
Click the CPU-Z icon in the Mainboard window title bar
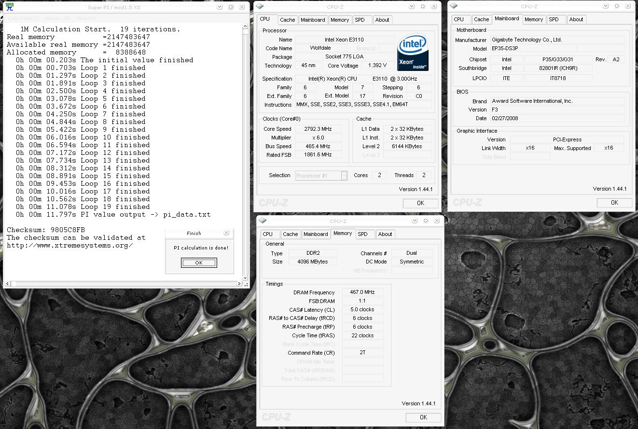(x=454, y=6)
